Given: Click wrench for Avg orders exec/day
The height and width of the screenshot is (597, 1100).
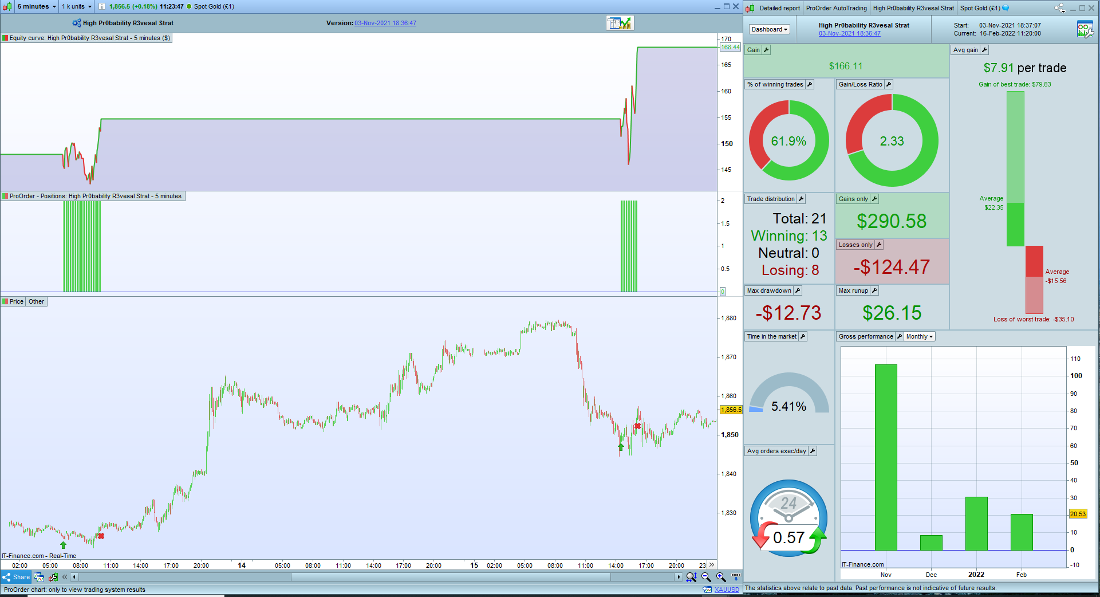Looking at the screenshot, I should 813,451.
